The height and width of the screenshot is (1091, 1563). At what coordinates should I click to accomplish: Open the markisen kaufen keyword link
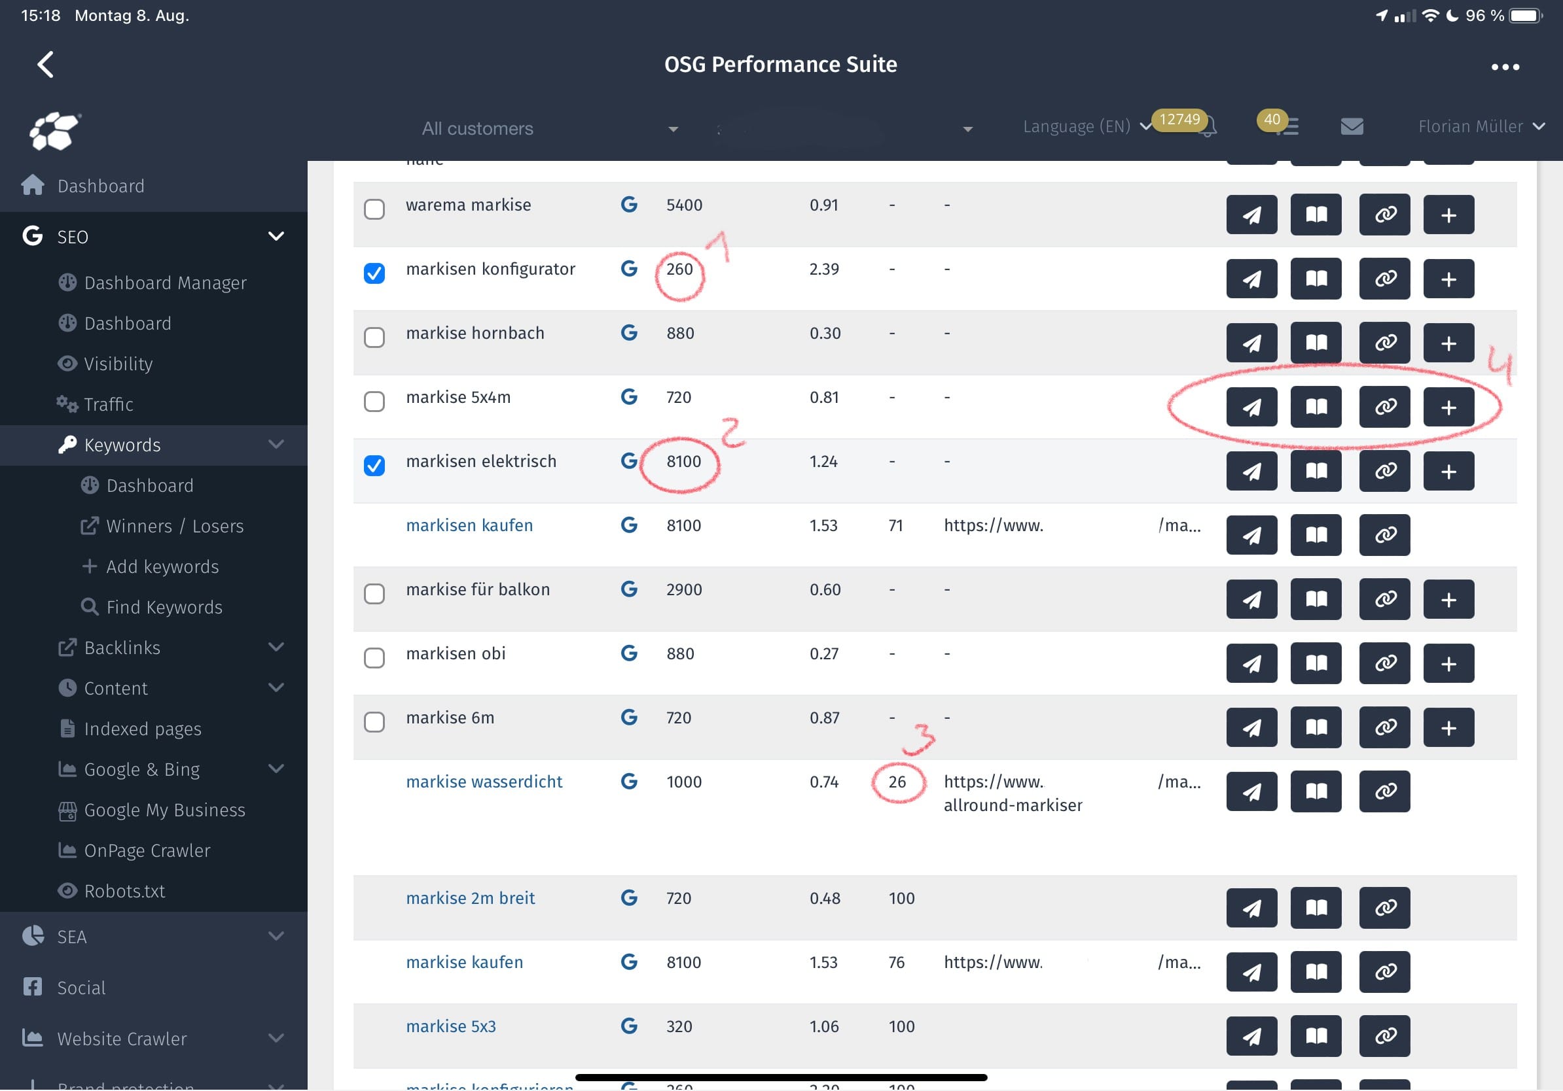pyautogui.click(x=469, y=525)
